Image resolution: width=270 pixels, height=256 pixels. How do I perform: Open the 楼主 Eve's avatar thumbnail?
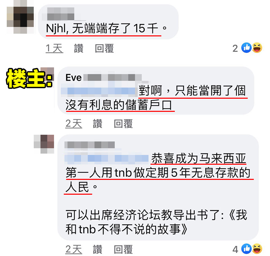click(x=48, y=74)
